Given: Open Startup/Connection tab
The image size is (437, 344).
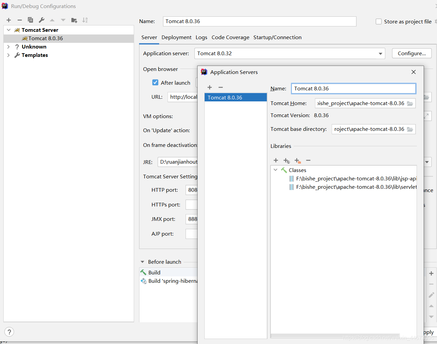Looking at the screenshot, I should coord(278,37).
